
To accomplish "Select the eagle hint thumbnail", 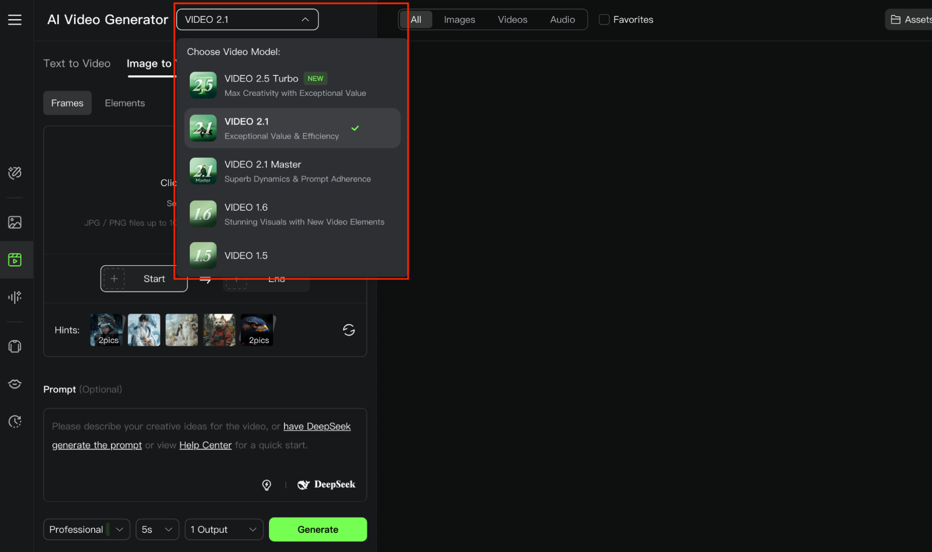I will coord(257,330).
